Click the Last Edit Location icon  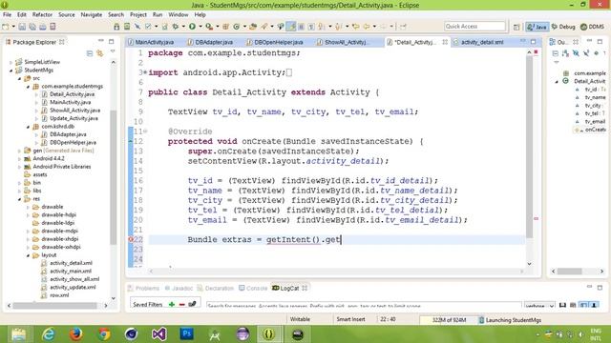coord(355,27)
